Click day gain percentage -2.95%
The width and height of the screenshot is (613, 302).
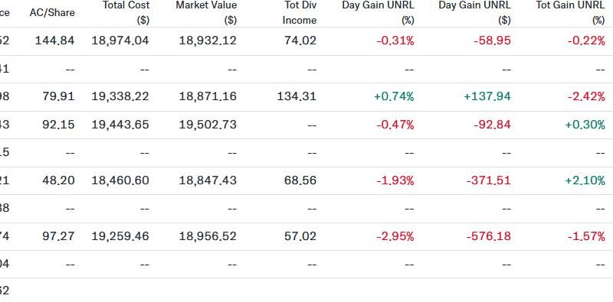395,236
